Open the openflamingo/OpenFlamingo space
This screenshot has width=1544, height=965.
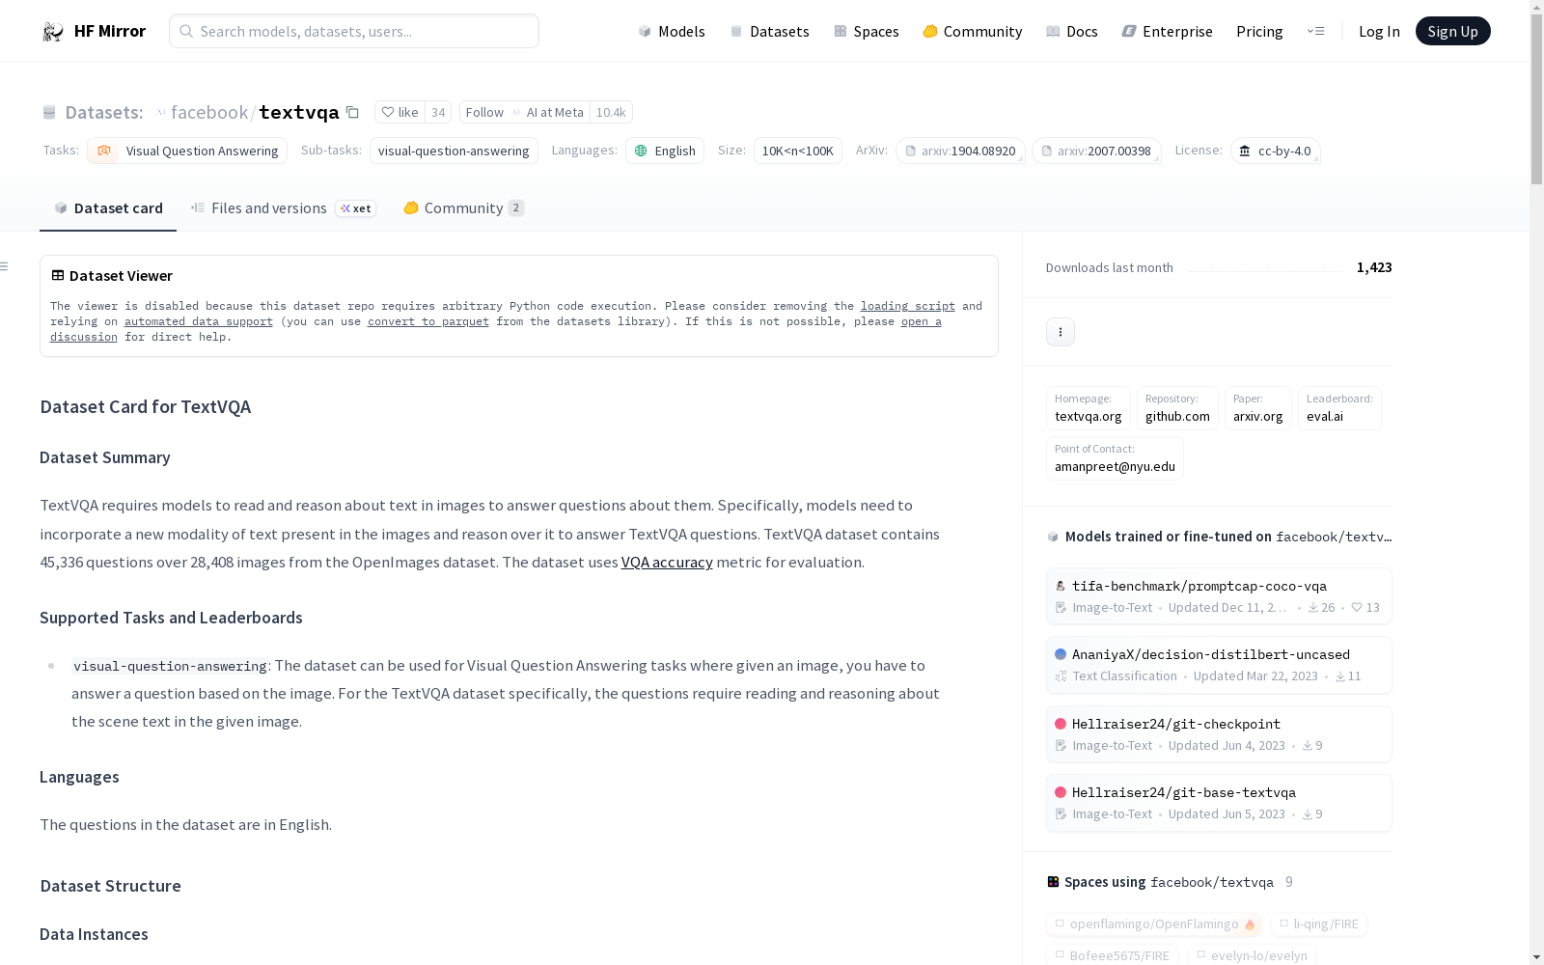point(1154,924)
